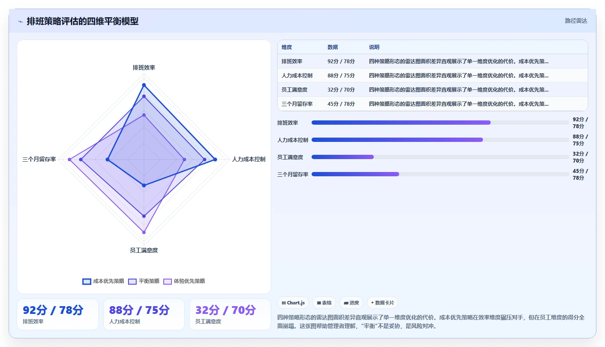Click the 表格 tag chip

coord(324,303)
